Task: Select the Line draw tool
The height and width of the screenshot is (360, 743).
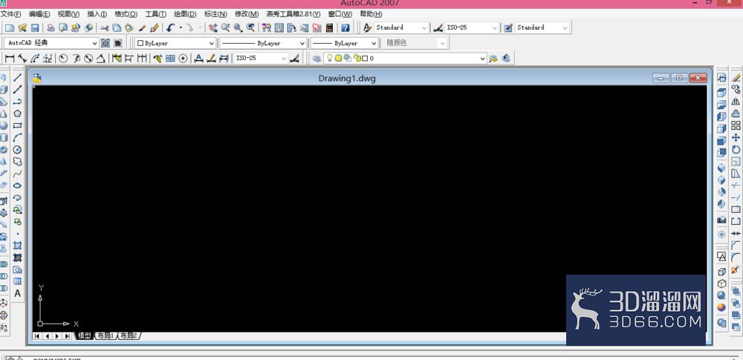Action: click(x=18, y=77)
